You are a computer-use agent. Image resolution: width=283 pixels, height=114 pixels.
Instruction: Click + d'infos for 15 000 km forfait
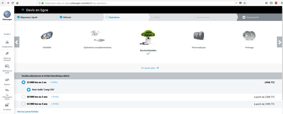tap(54, 82)
